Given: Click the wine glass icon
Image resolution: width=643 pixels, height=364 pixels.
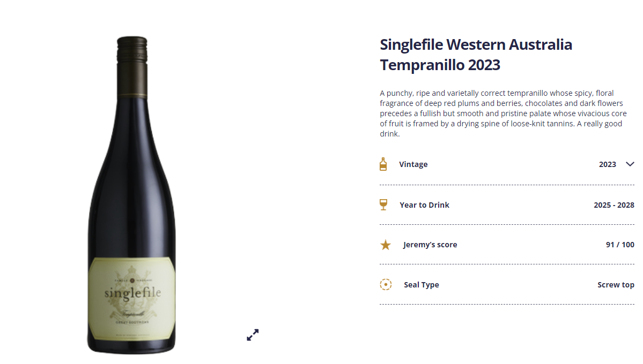Looking at the screenshot, I should click(x=383, y=204).
